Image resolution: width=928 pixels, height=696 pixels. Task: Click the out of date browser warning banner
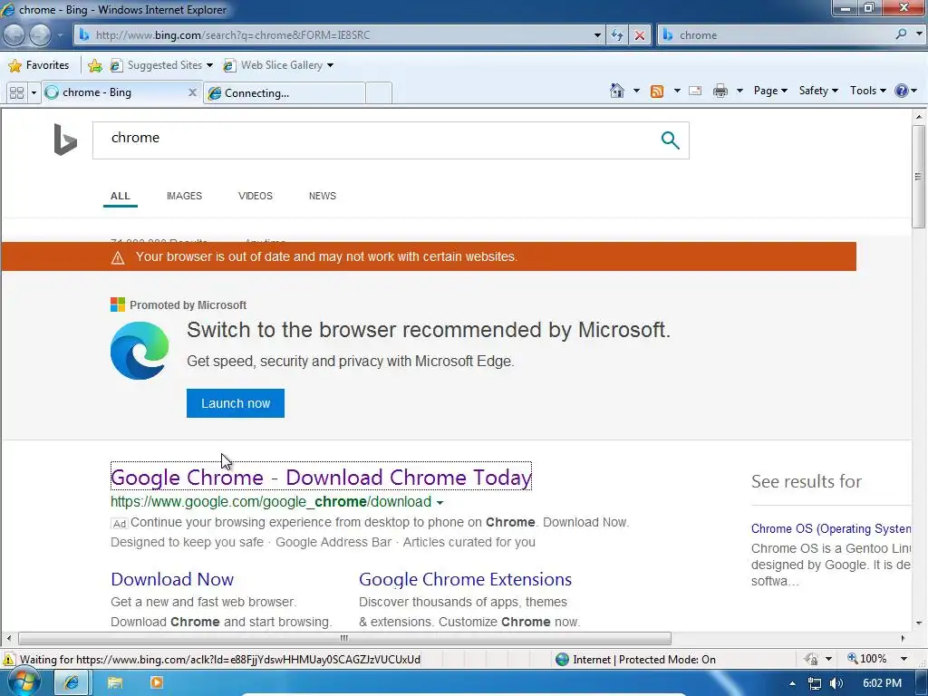(429, 256)
